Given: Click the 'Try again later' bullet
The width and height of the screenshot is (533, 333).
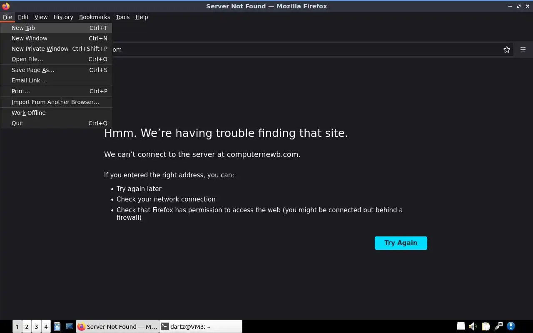Looking at the screenshot, I should pyautogui.click(x=139, y=189).
